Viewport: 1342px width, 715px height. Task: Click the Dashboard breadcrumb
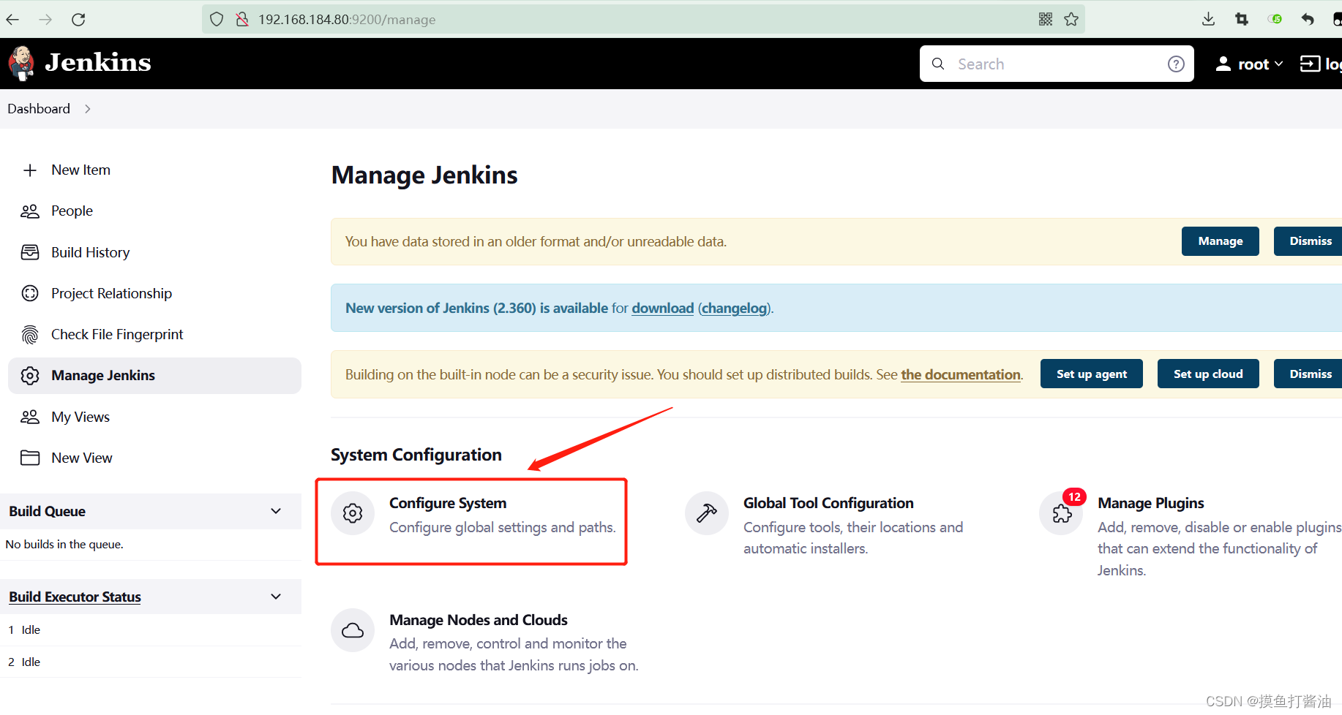[x=39, y=109]
